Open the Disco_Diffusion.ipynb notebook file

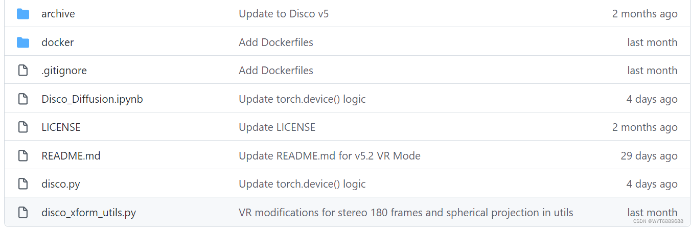point(92,99)
